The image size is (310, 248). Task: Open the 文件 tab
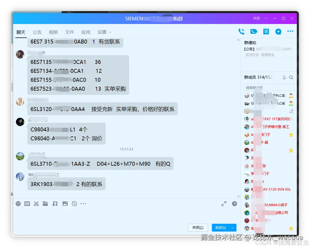pyautogui.click(x=70, y=32)
